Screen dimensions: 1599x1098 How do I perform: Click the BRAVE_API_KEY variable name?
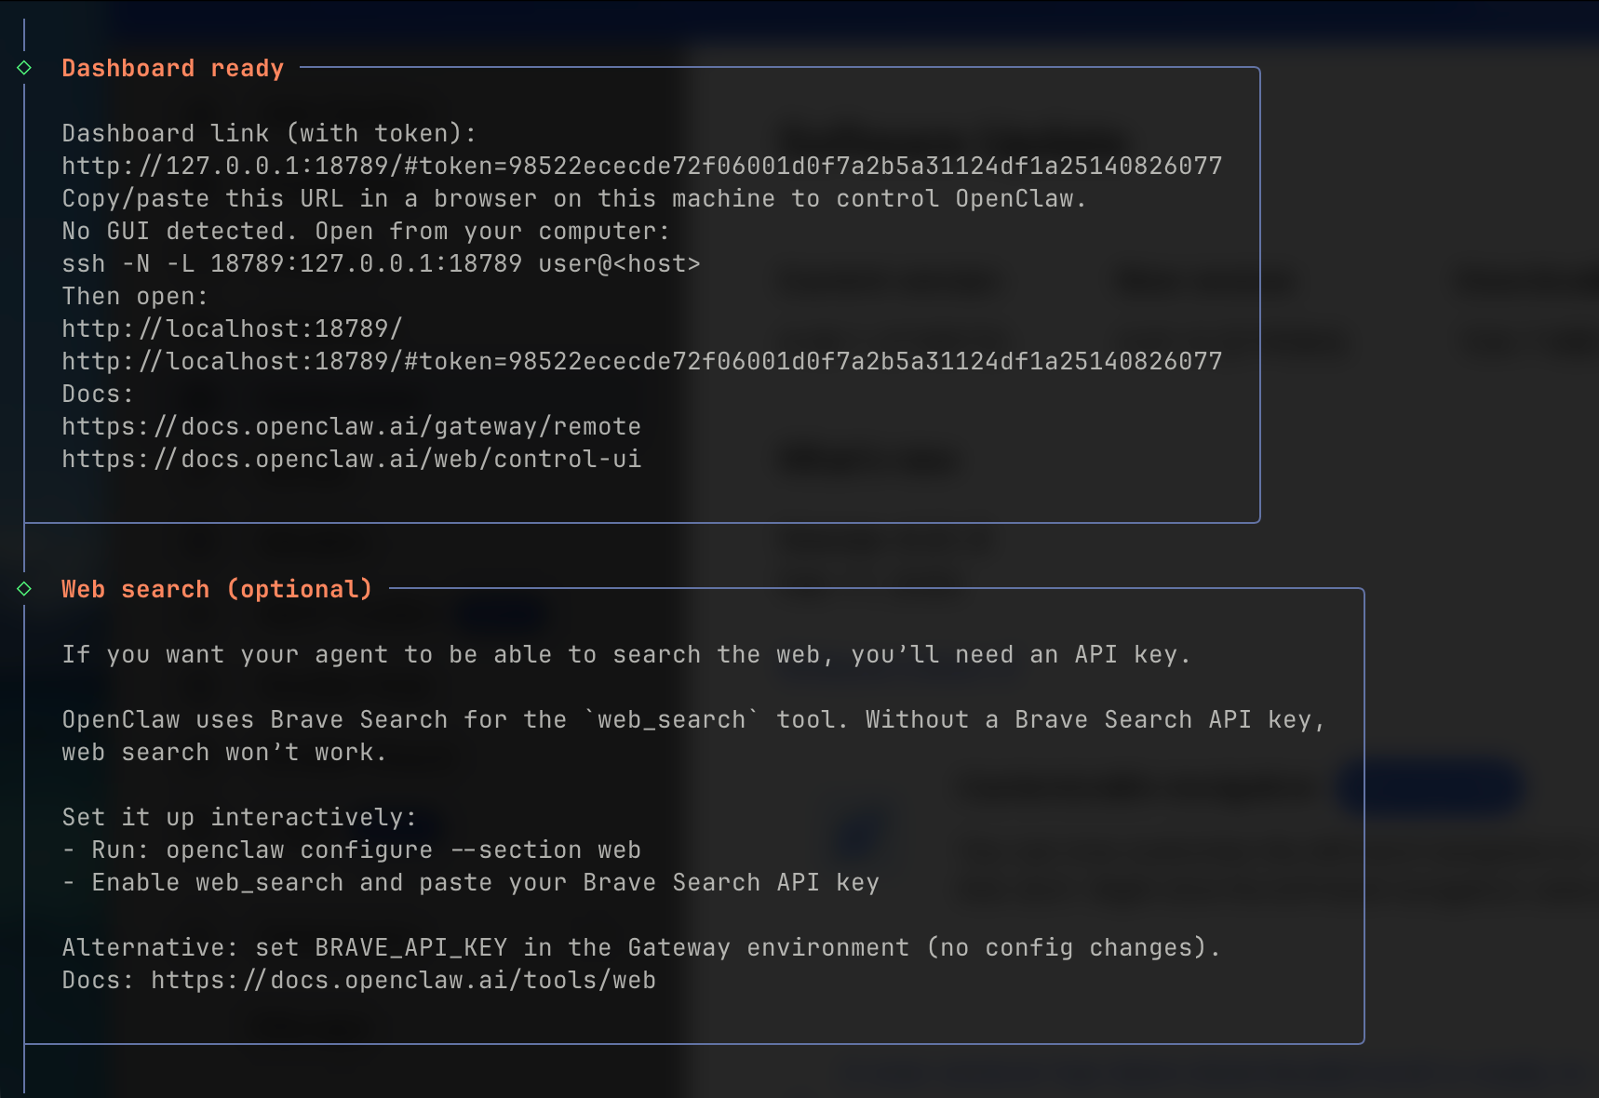410,948
